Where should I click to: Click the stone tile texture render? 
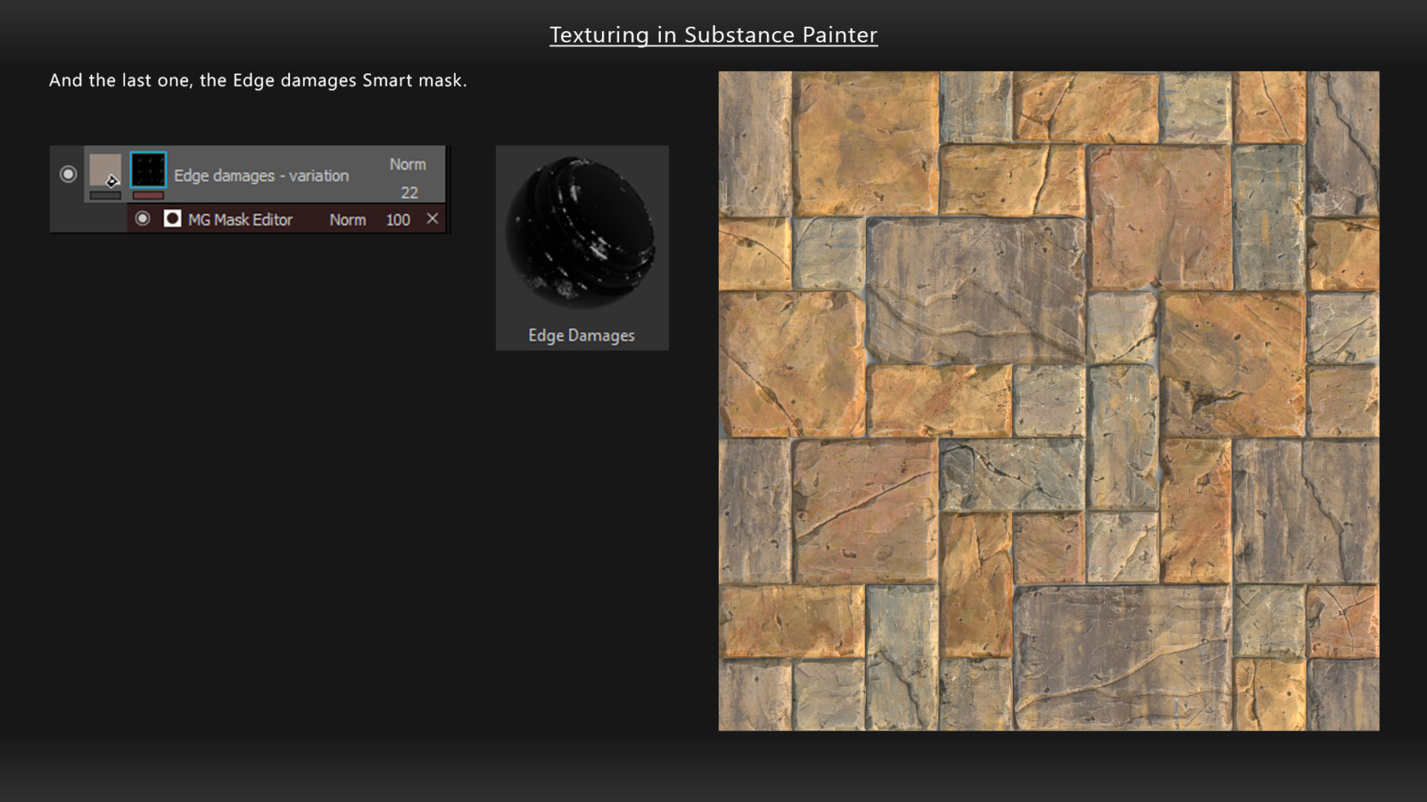[x=1049, y=401]
